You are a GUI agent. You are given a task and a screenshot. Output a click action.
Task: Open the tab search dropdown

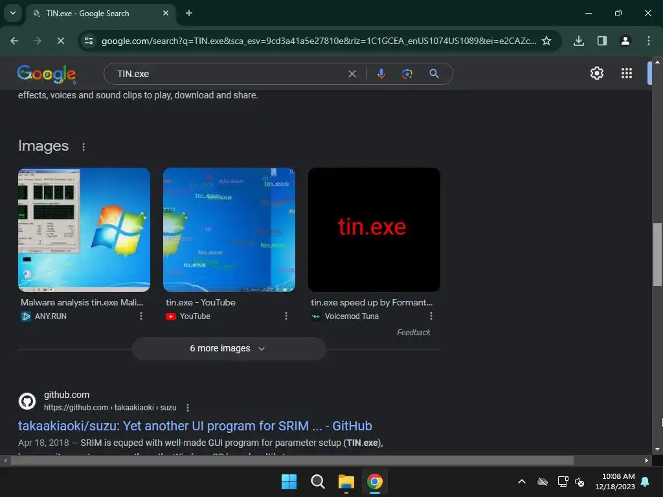click(x=13, y=13)
